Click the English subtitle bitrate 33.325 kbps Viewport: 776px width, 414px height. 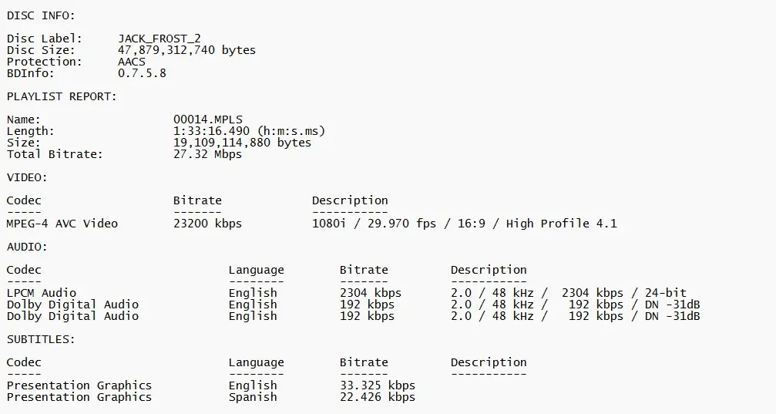click(377, 385)
